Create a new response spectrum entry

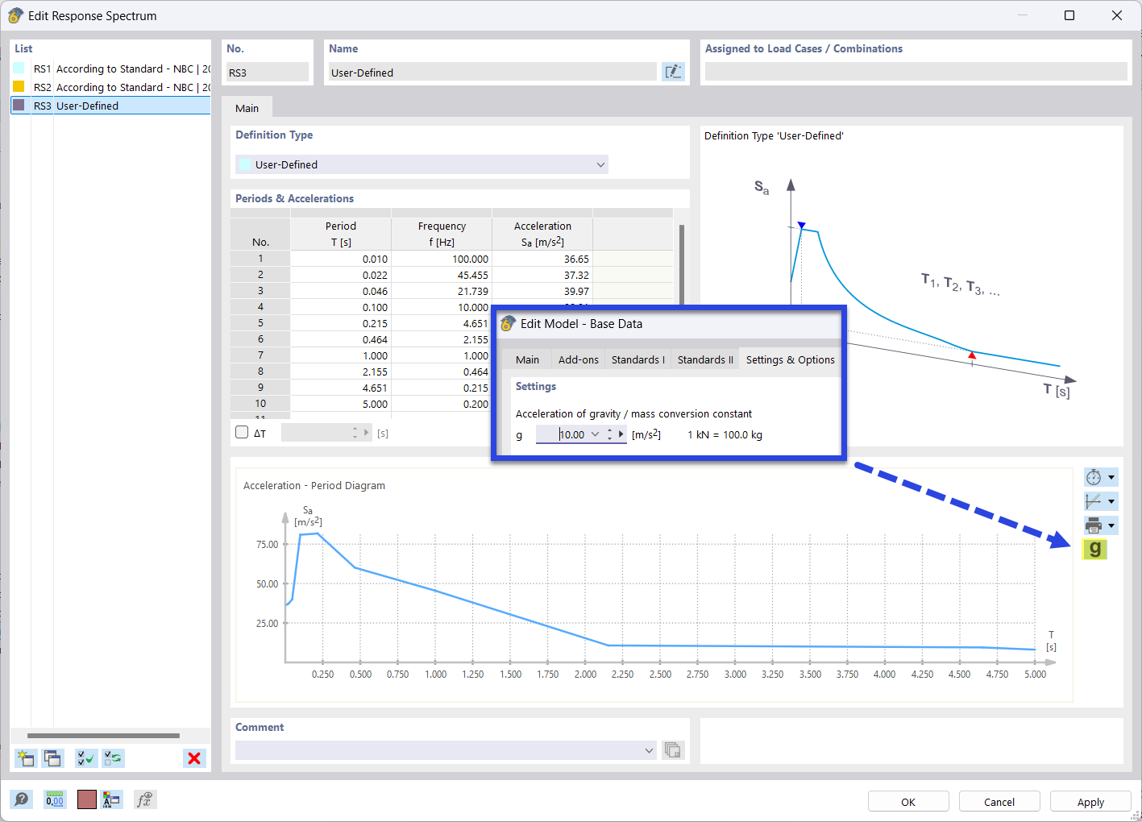point(24,758)
